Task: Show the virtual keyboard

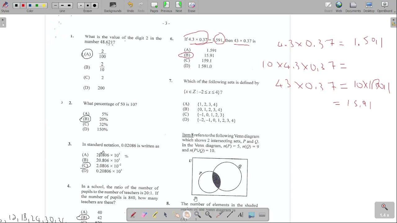Action: point(262,215)
